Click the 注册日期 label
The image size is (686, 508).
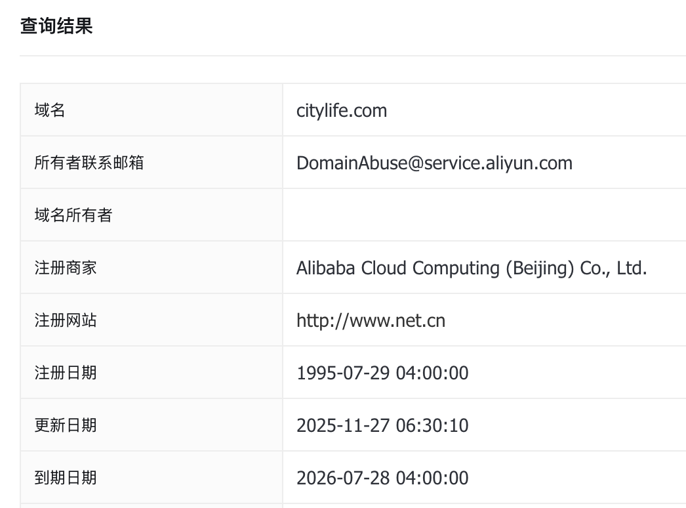[66, 373]
